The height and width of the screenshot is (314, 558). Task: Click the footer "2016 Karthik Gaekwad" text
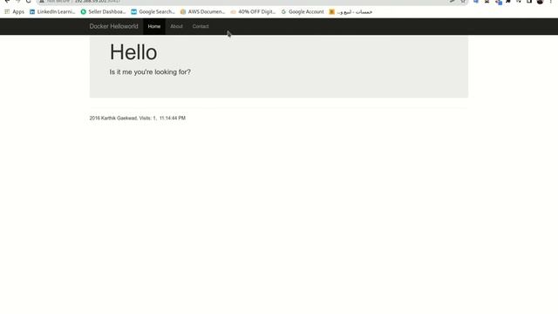click(113, 119)
